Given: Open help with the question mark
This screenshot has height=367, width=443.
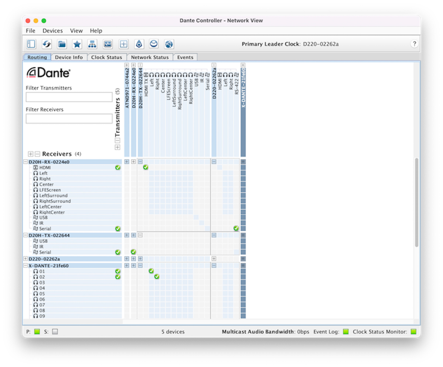Looking at the screenshot, I should pos(414,44).
